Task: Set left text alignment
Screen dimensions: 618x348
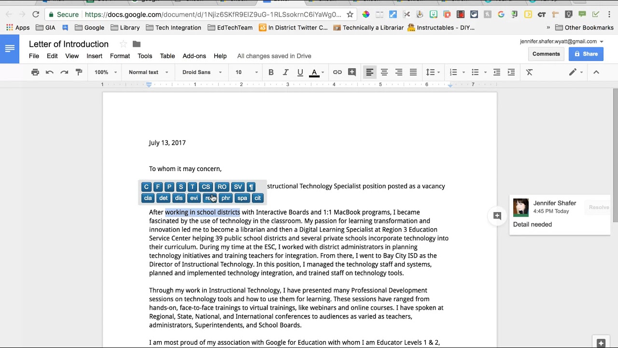Action: [x=369, y=72]
